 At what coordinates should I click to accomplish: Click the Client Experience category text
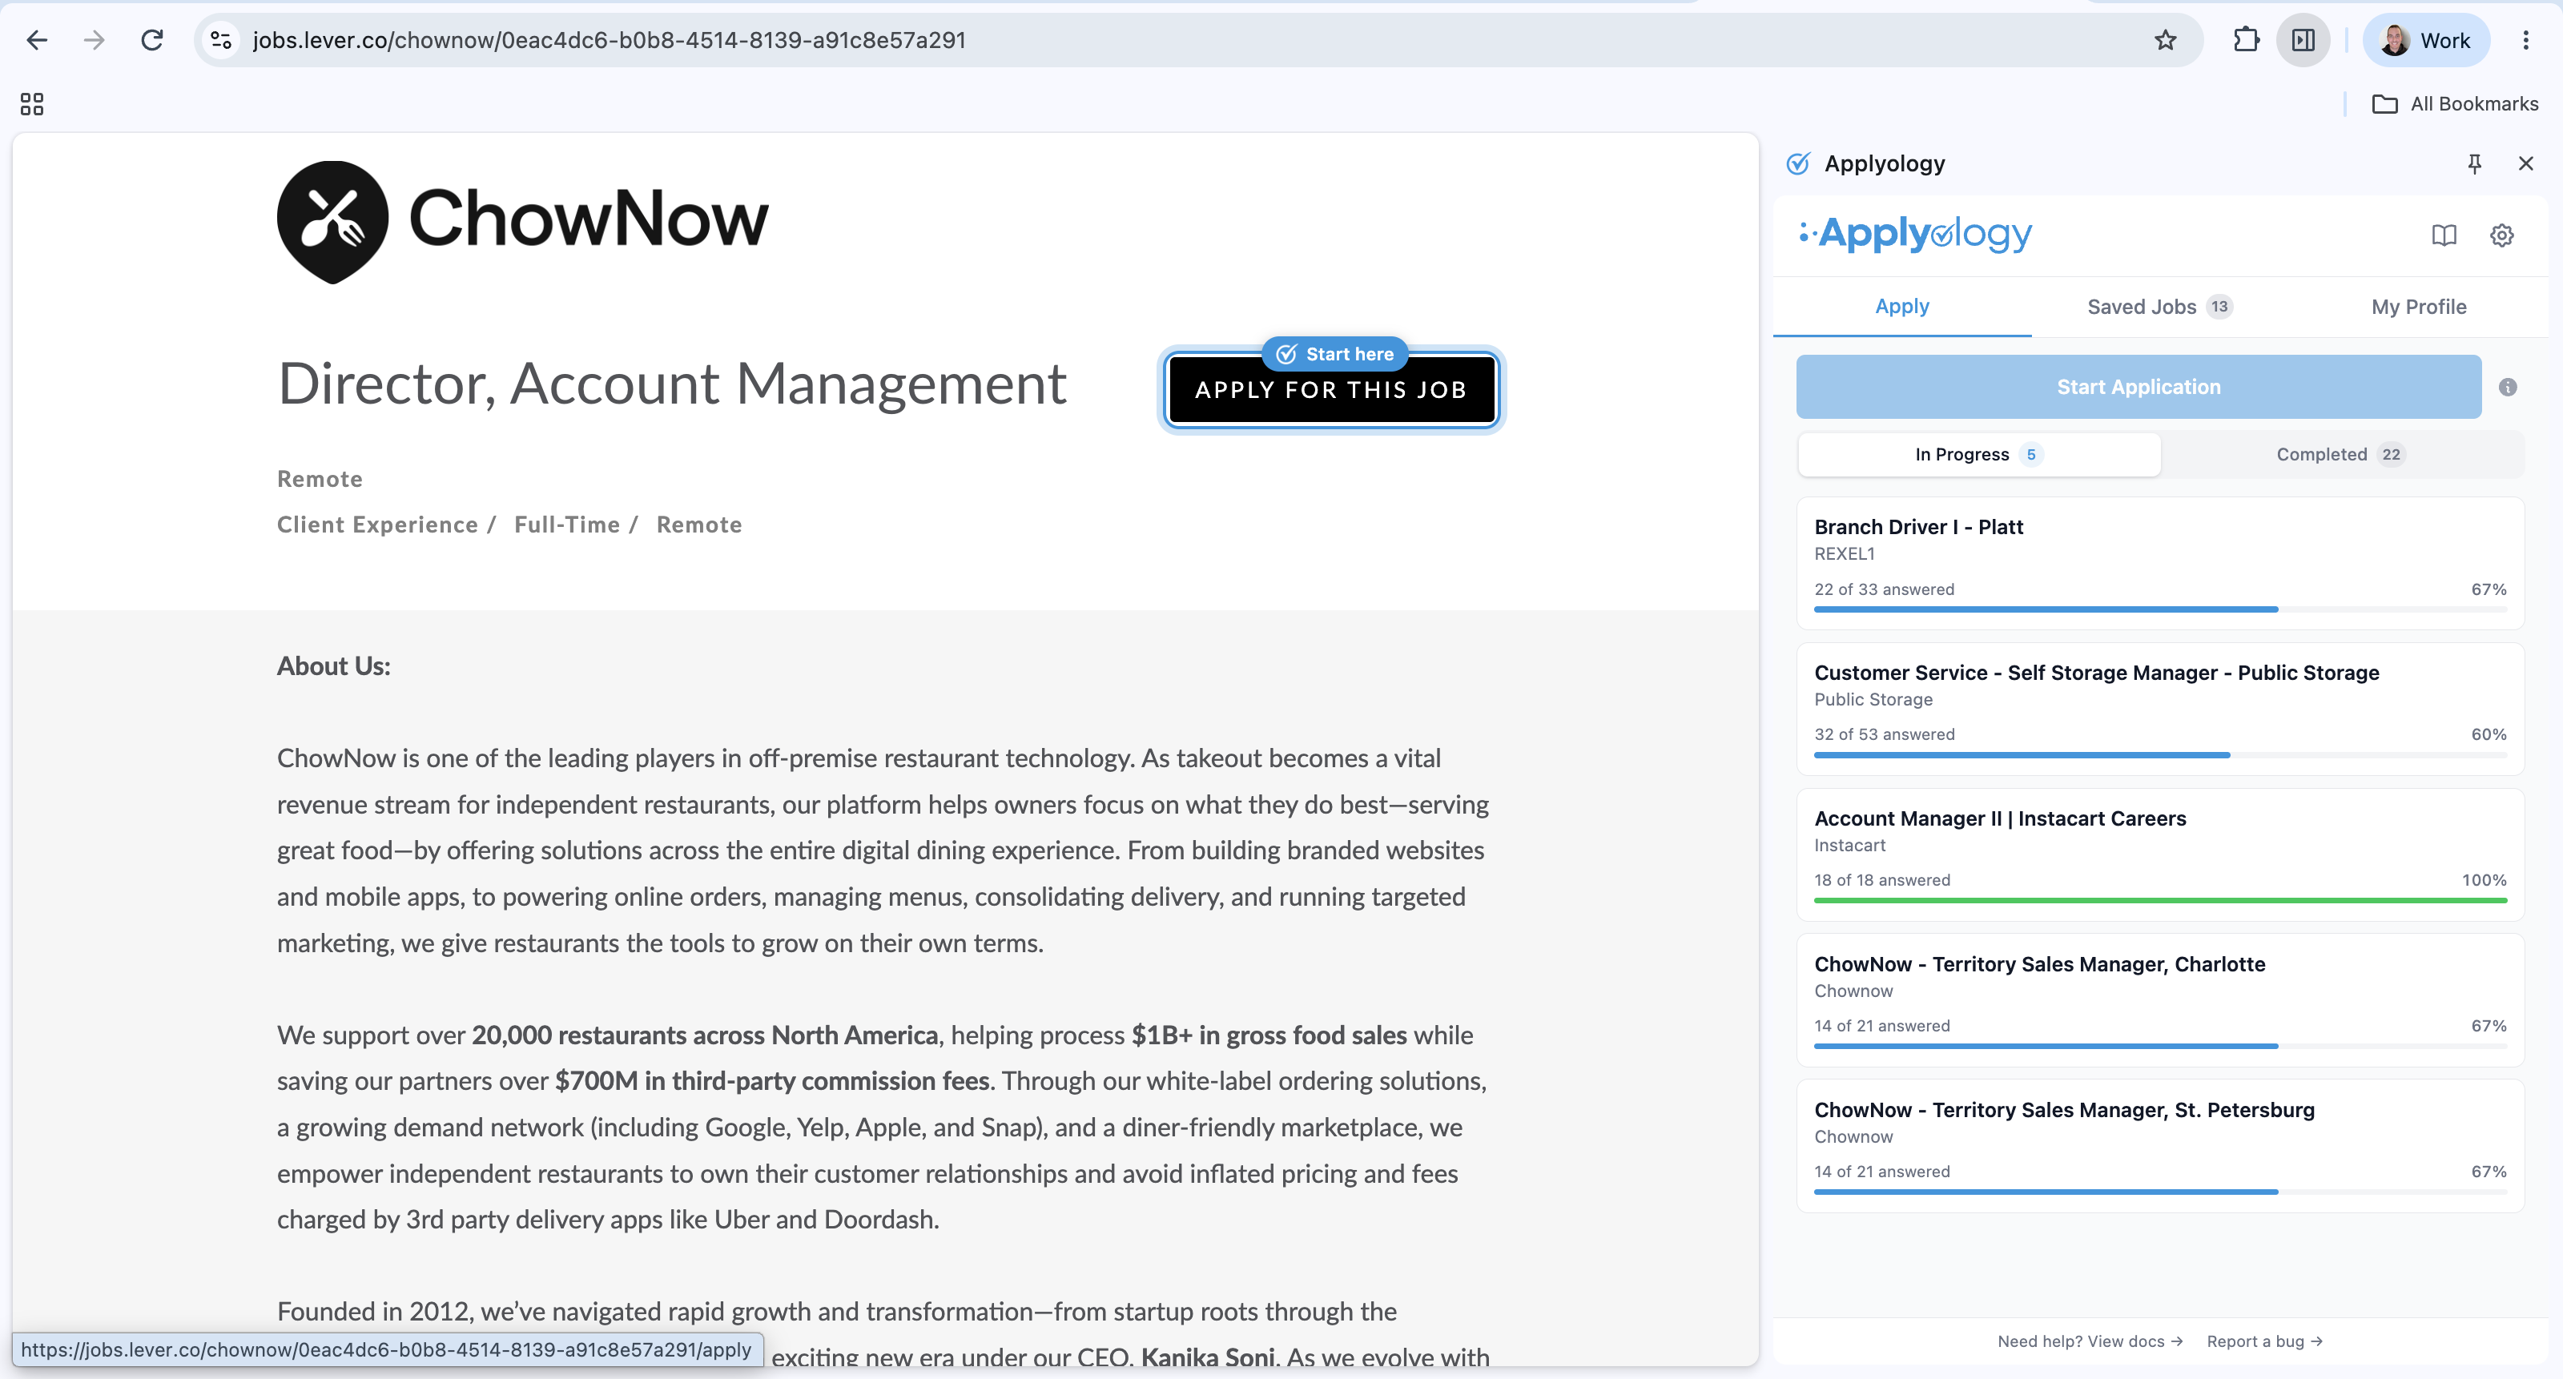tap(377, 525)
